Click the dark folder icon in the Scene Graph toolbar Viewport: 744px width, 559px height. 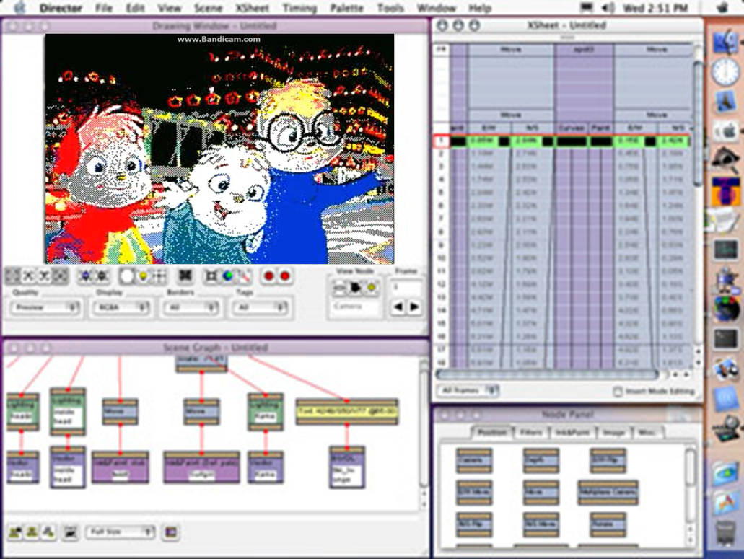point(70,532)
